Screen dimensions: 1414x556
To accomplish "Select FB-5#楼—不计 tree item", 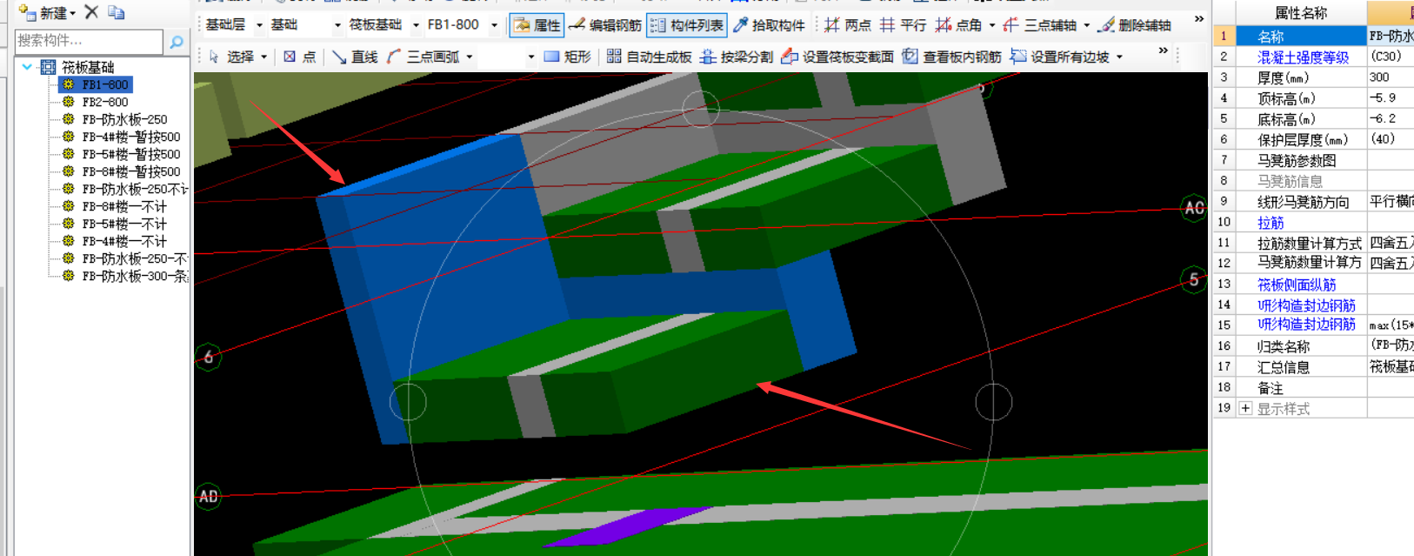I will pos(124,224).
